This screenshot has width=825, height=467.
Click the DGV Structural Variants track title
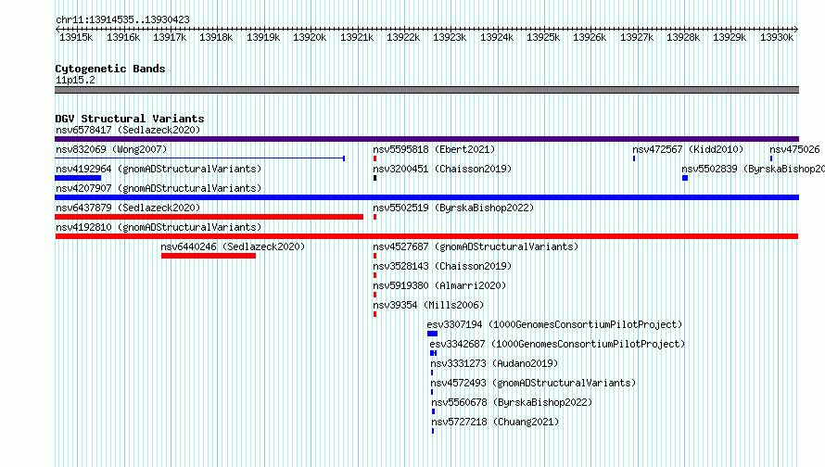(x=130, y=119)
